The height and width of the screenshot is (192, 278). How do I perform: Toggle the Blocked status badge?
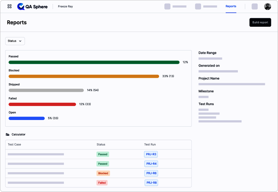click(x=103, y=173)
